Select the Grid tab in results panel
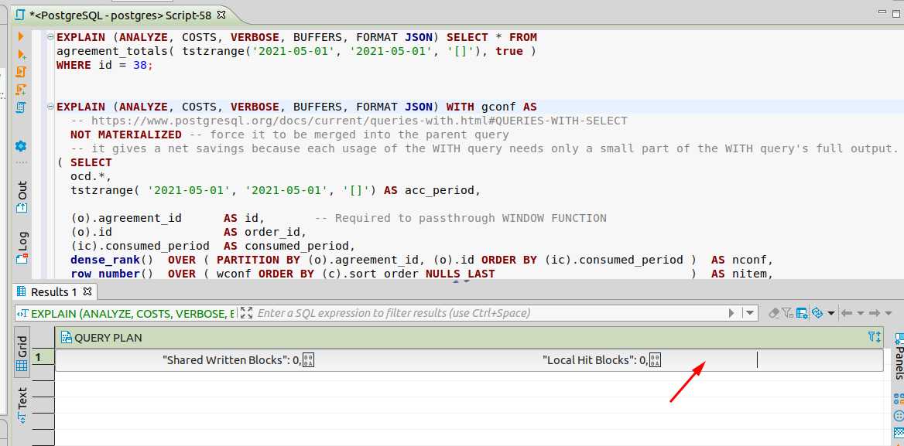The width and height of the screenshot is (904, 446). click(21, 353)
